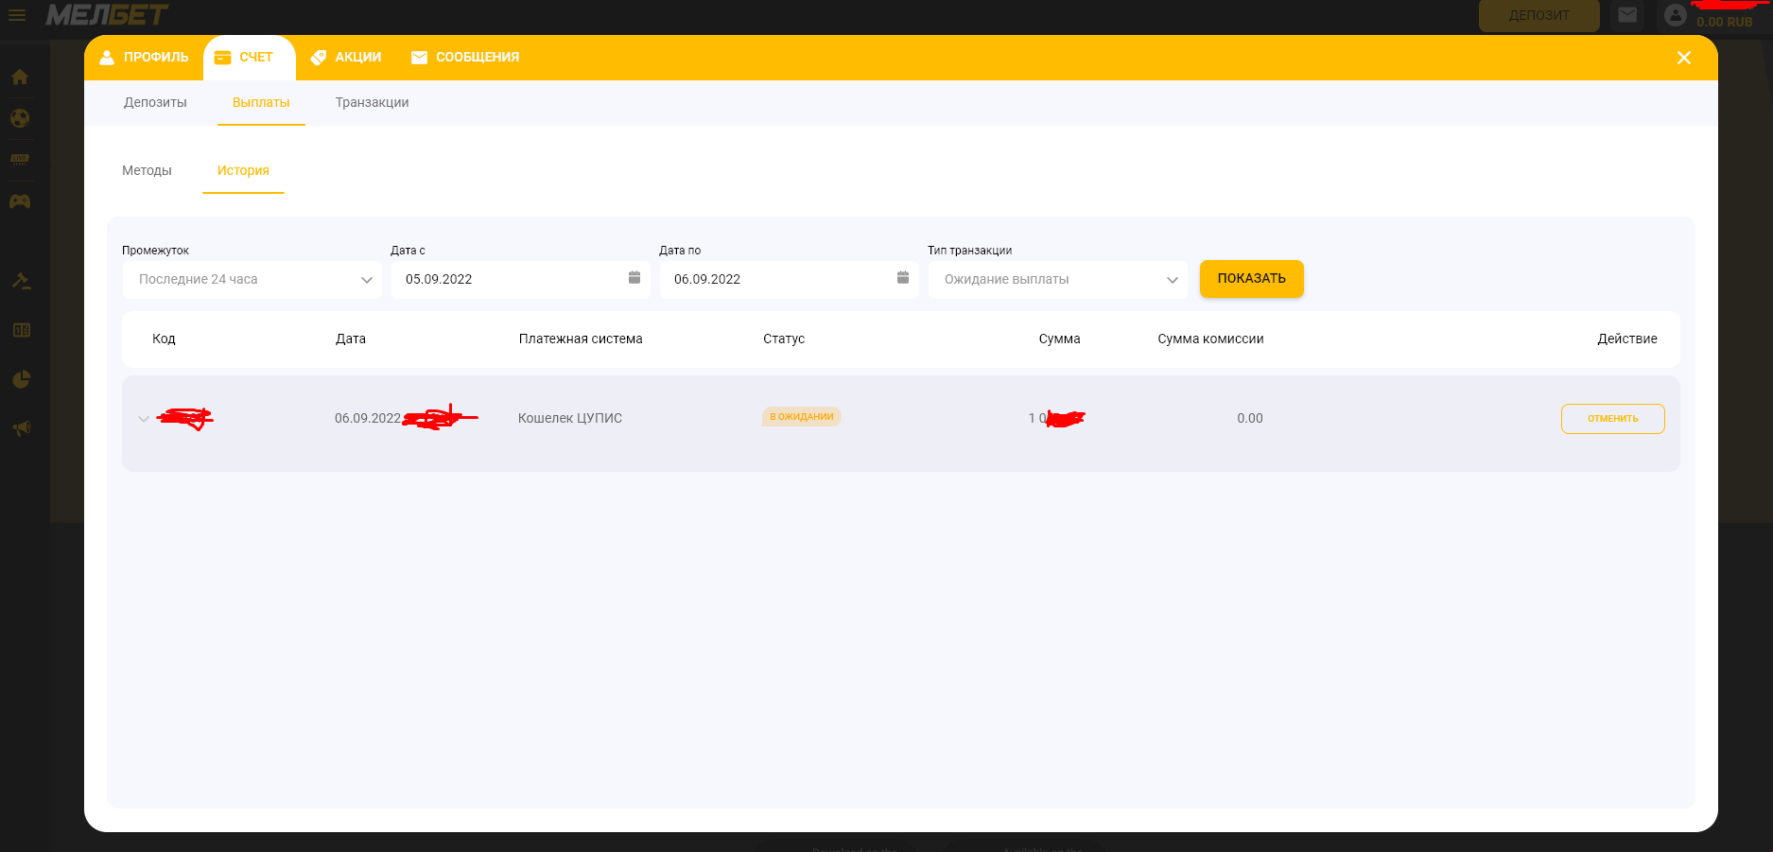Click the Сумма column header
The height and width of the screenshot is (852, 1773).
tap(1060, 339)
